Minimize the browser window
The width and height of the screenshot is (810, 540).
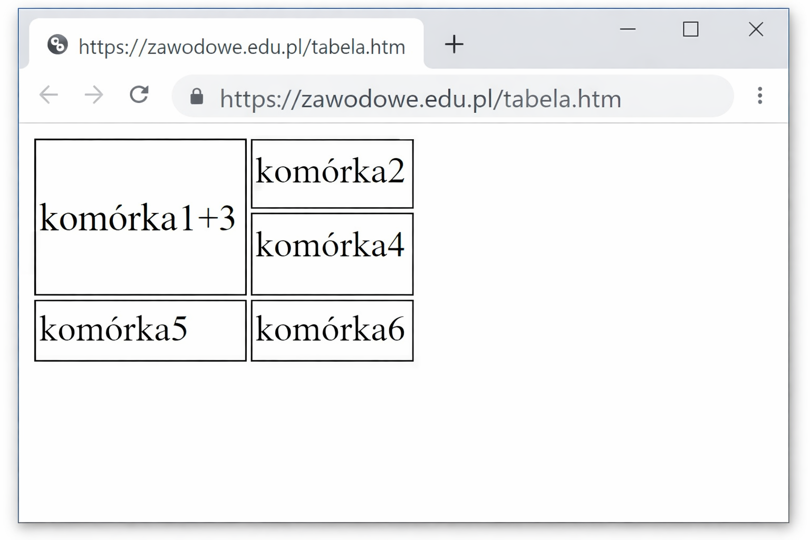628,29
